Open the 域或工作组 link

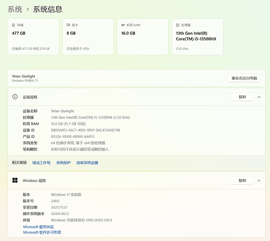[x=41, y=162]
